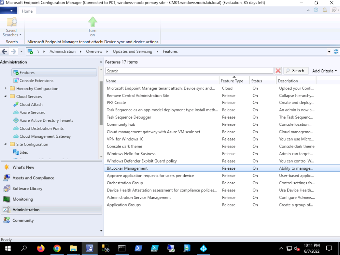Select the Features node icon

tap(16, 72)
